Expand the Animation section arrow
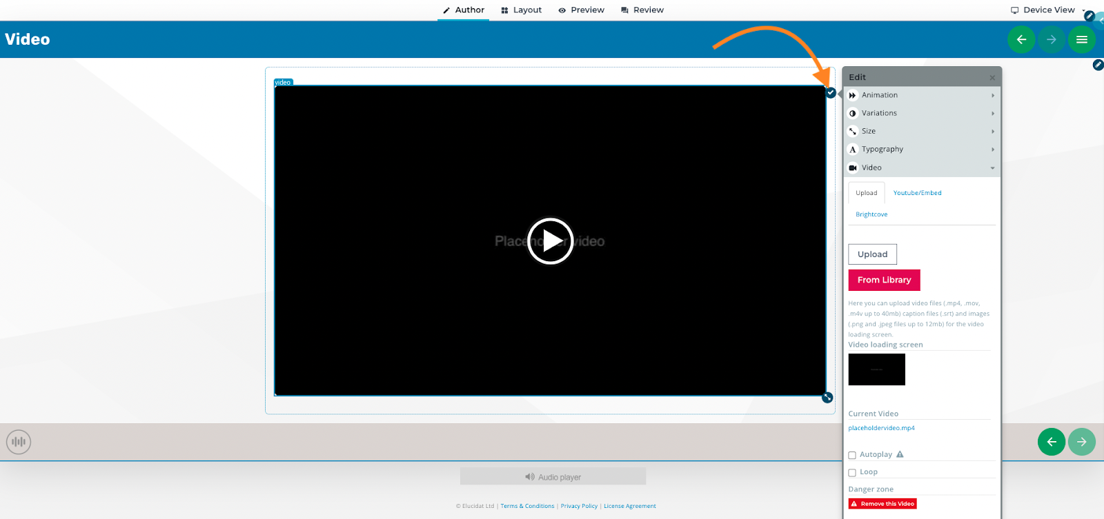Screen dimensions: 1104x519 [x=993, y=95]
